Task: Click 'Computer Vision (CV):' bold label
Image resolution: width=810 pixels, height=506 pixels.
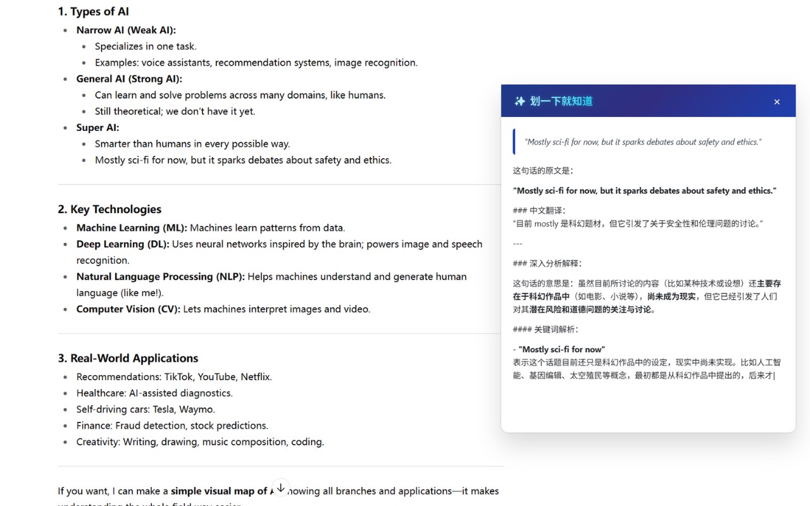Action: click(x=128, y=309)
